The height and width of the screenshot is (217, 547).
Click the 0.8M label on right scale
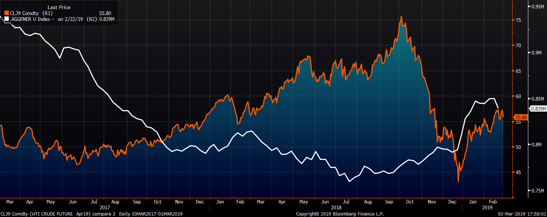(536, 145)
